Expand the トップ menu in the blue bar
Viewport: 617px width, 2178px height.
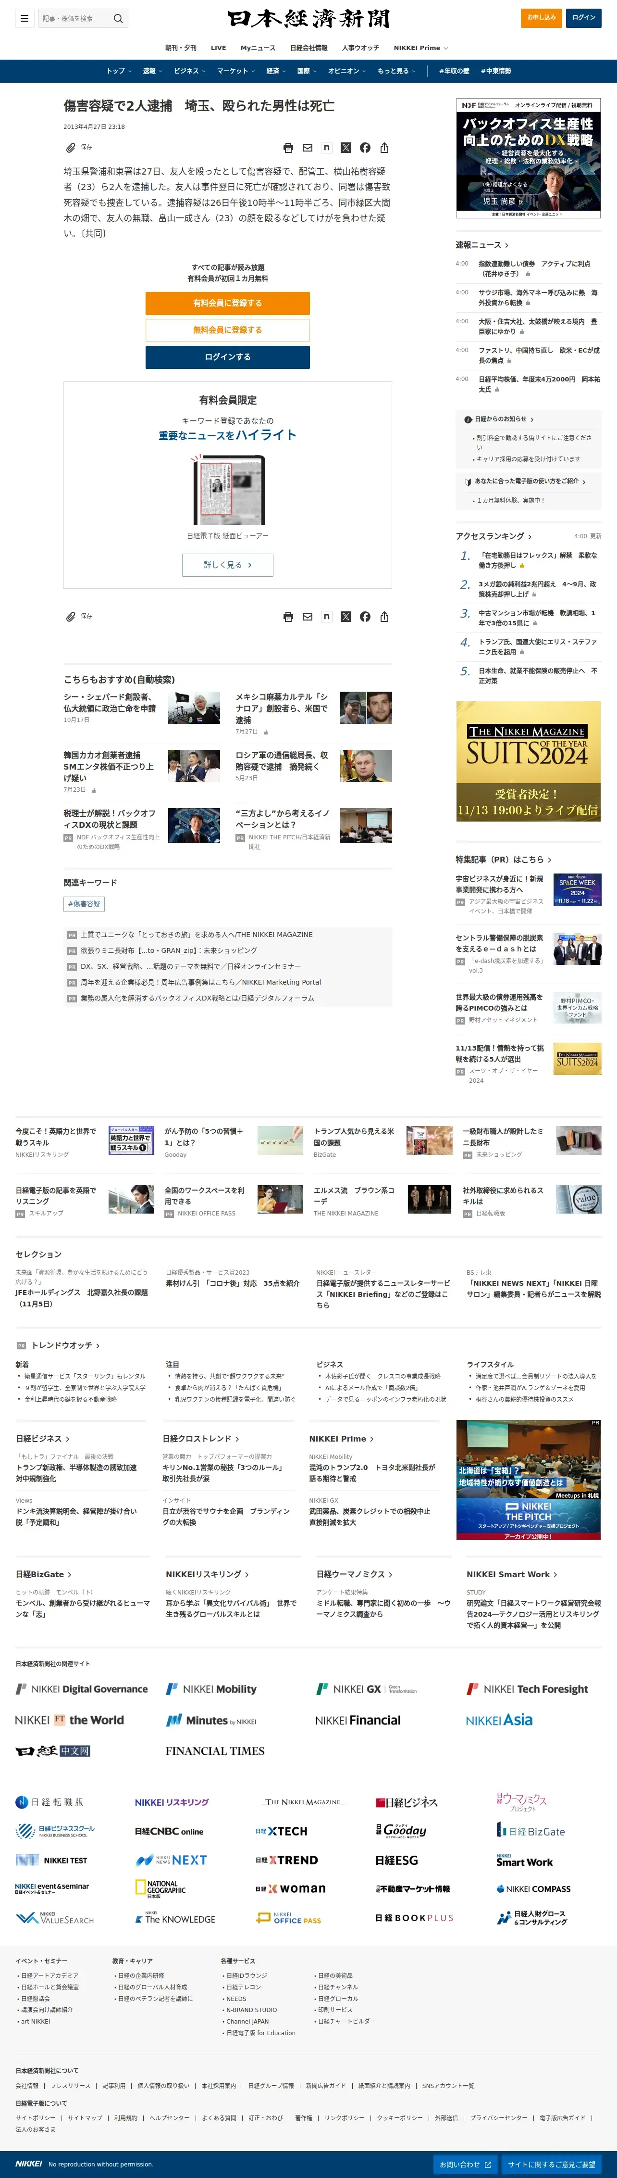point(118,71)
